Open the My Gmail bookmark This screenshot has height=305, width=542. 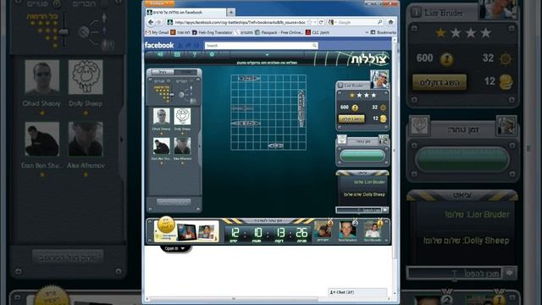click(x=158, y=32)
